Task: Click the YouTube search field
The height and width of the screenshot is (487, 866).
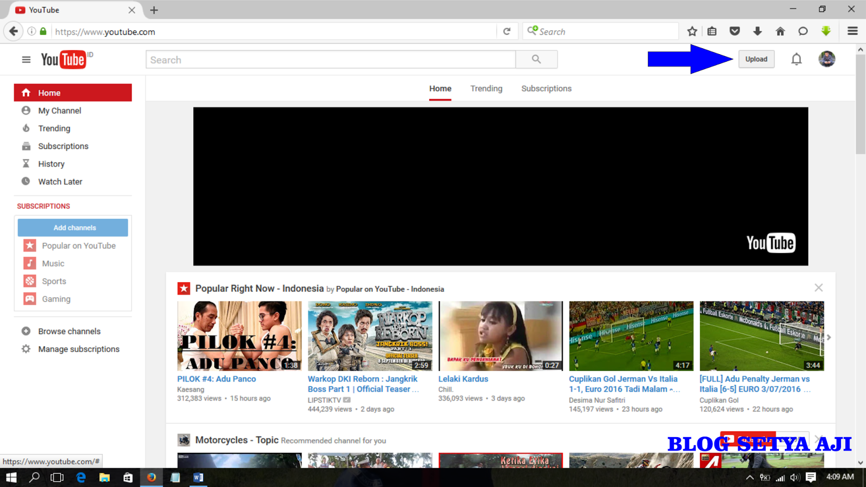Action: (331, 60)
